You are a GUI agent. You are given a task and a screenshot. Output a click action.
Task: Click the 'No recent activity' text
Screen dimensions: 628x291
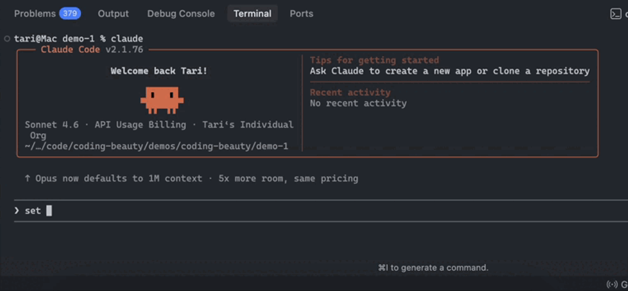coord(358,103)
